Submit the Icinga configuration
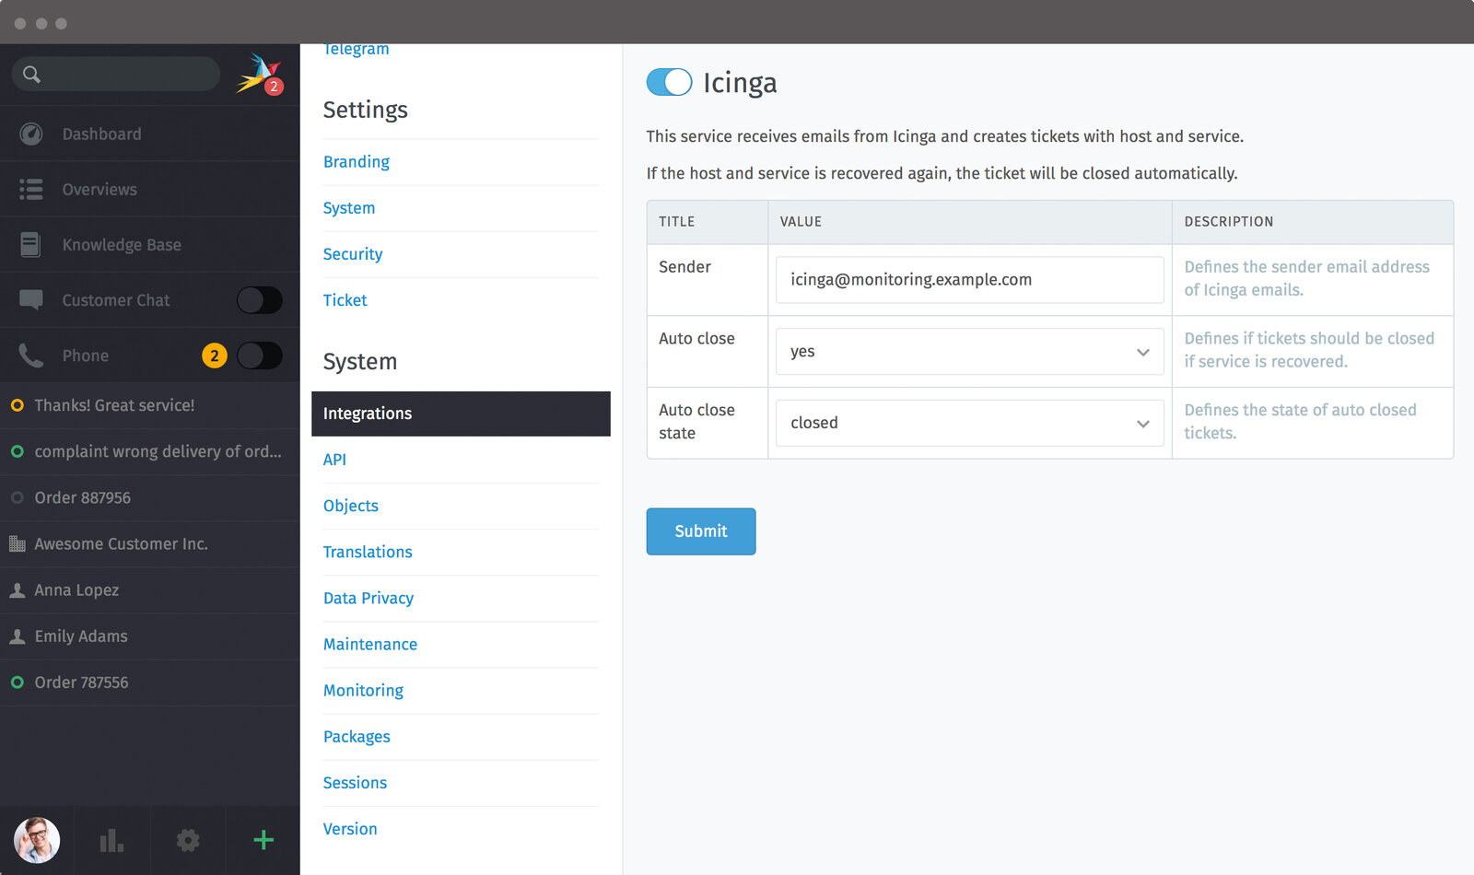This screenshot has height=875, width=1474. pyautogui.click(x=700, y=531)
